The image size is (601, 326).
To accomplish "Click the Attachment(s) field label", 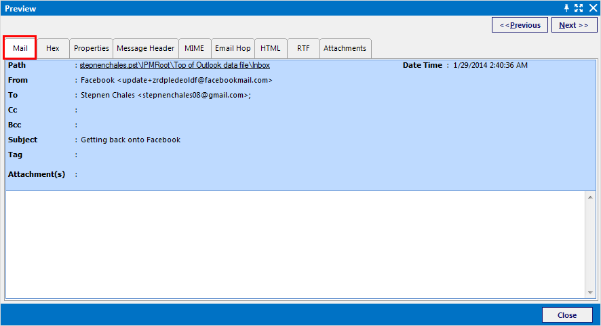I will 37,174.
